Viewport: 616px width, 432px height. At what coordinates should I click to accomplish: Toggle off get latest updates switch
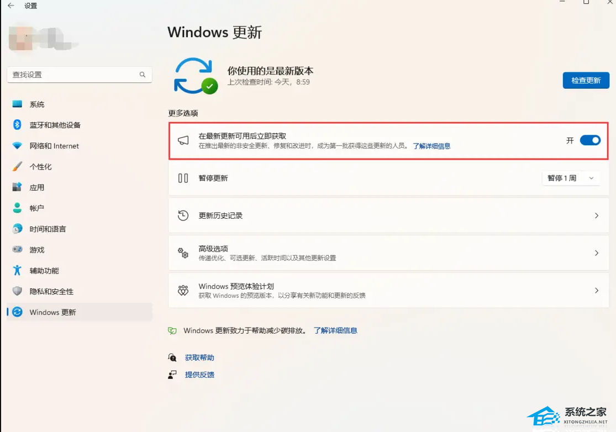590,140
